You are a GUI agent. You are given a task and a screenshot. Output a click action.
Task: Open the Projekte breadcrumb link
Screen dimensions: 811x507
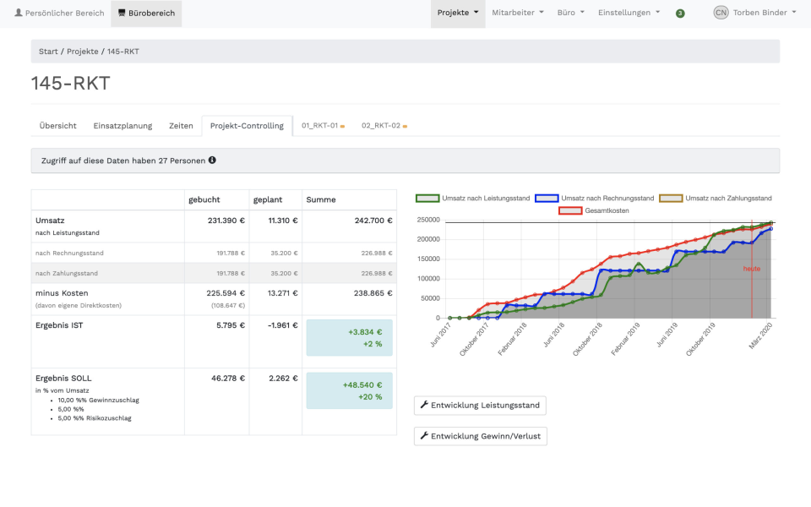81,51
